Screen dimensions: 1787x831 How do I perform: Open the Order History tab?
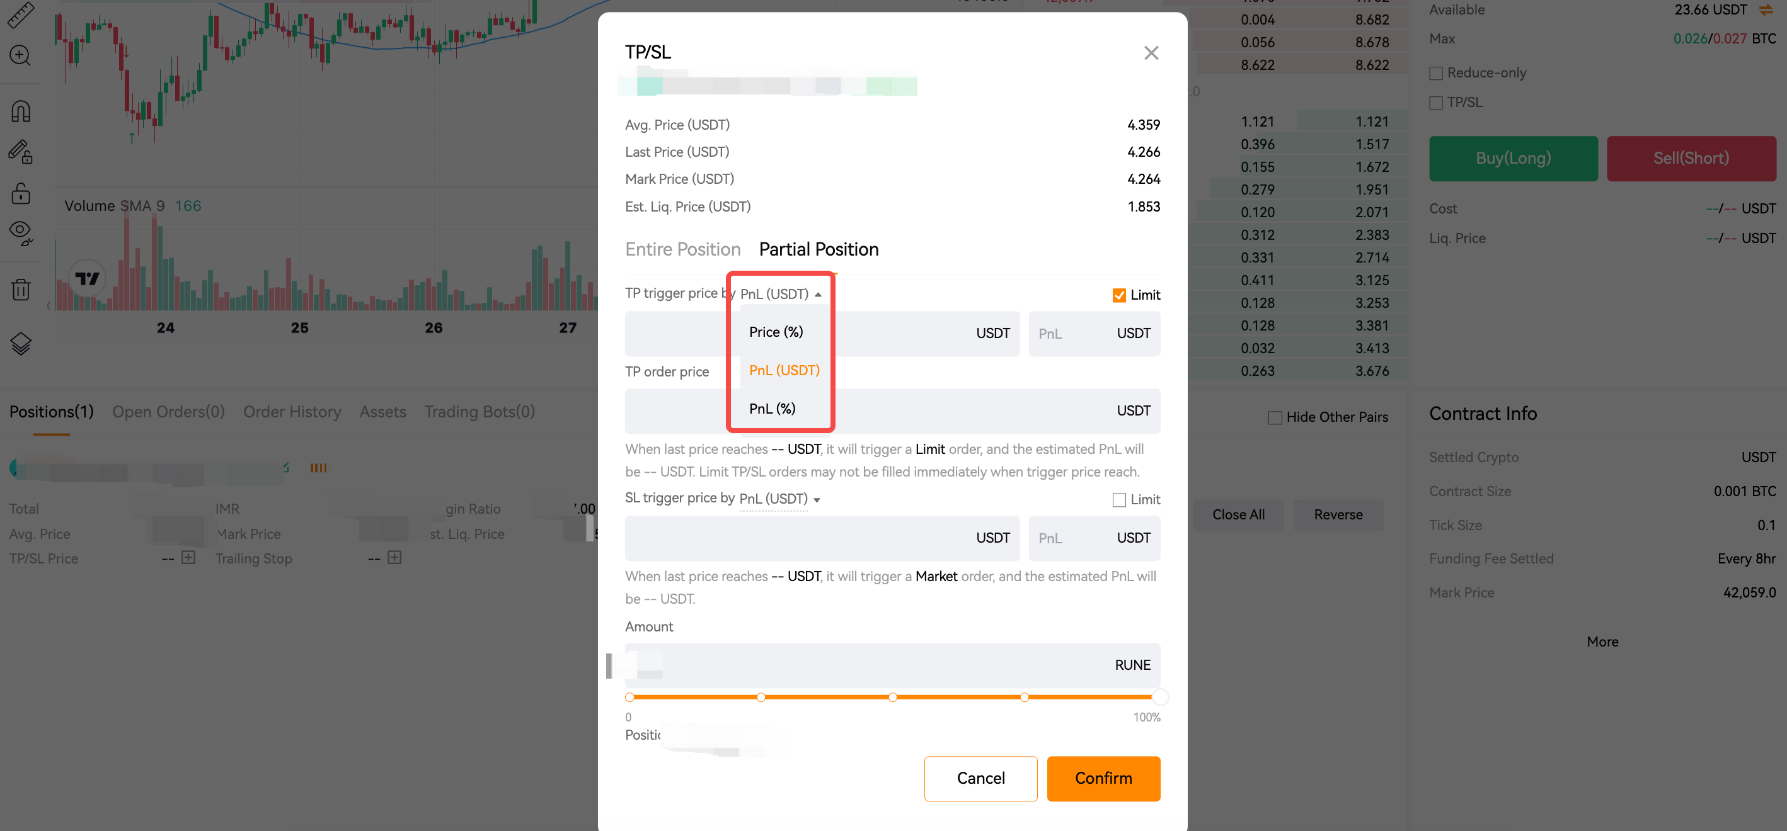pyautogui.click(x=291, y=411)
